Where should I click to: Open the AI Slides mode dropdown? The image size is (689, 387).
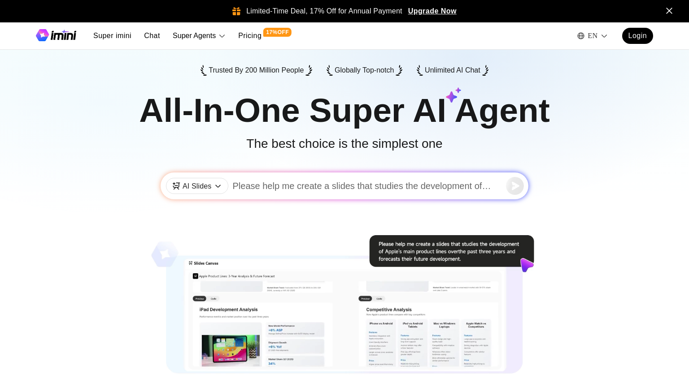point(197,186)
